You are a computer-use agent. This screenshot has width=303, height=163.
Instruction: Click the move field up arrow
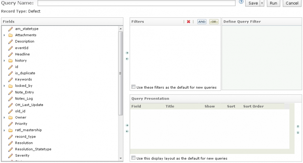pos(298,127)
